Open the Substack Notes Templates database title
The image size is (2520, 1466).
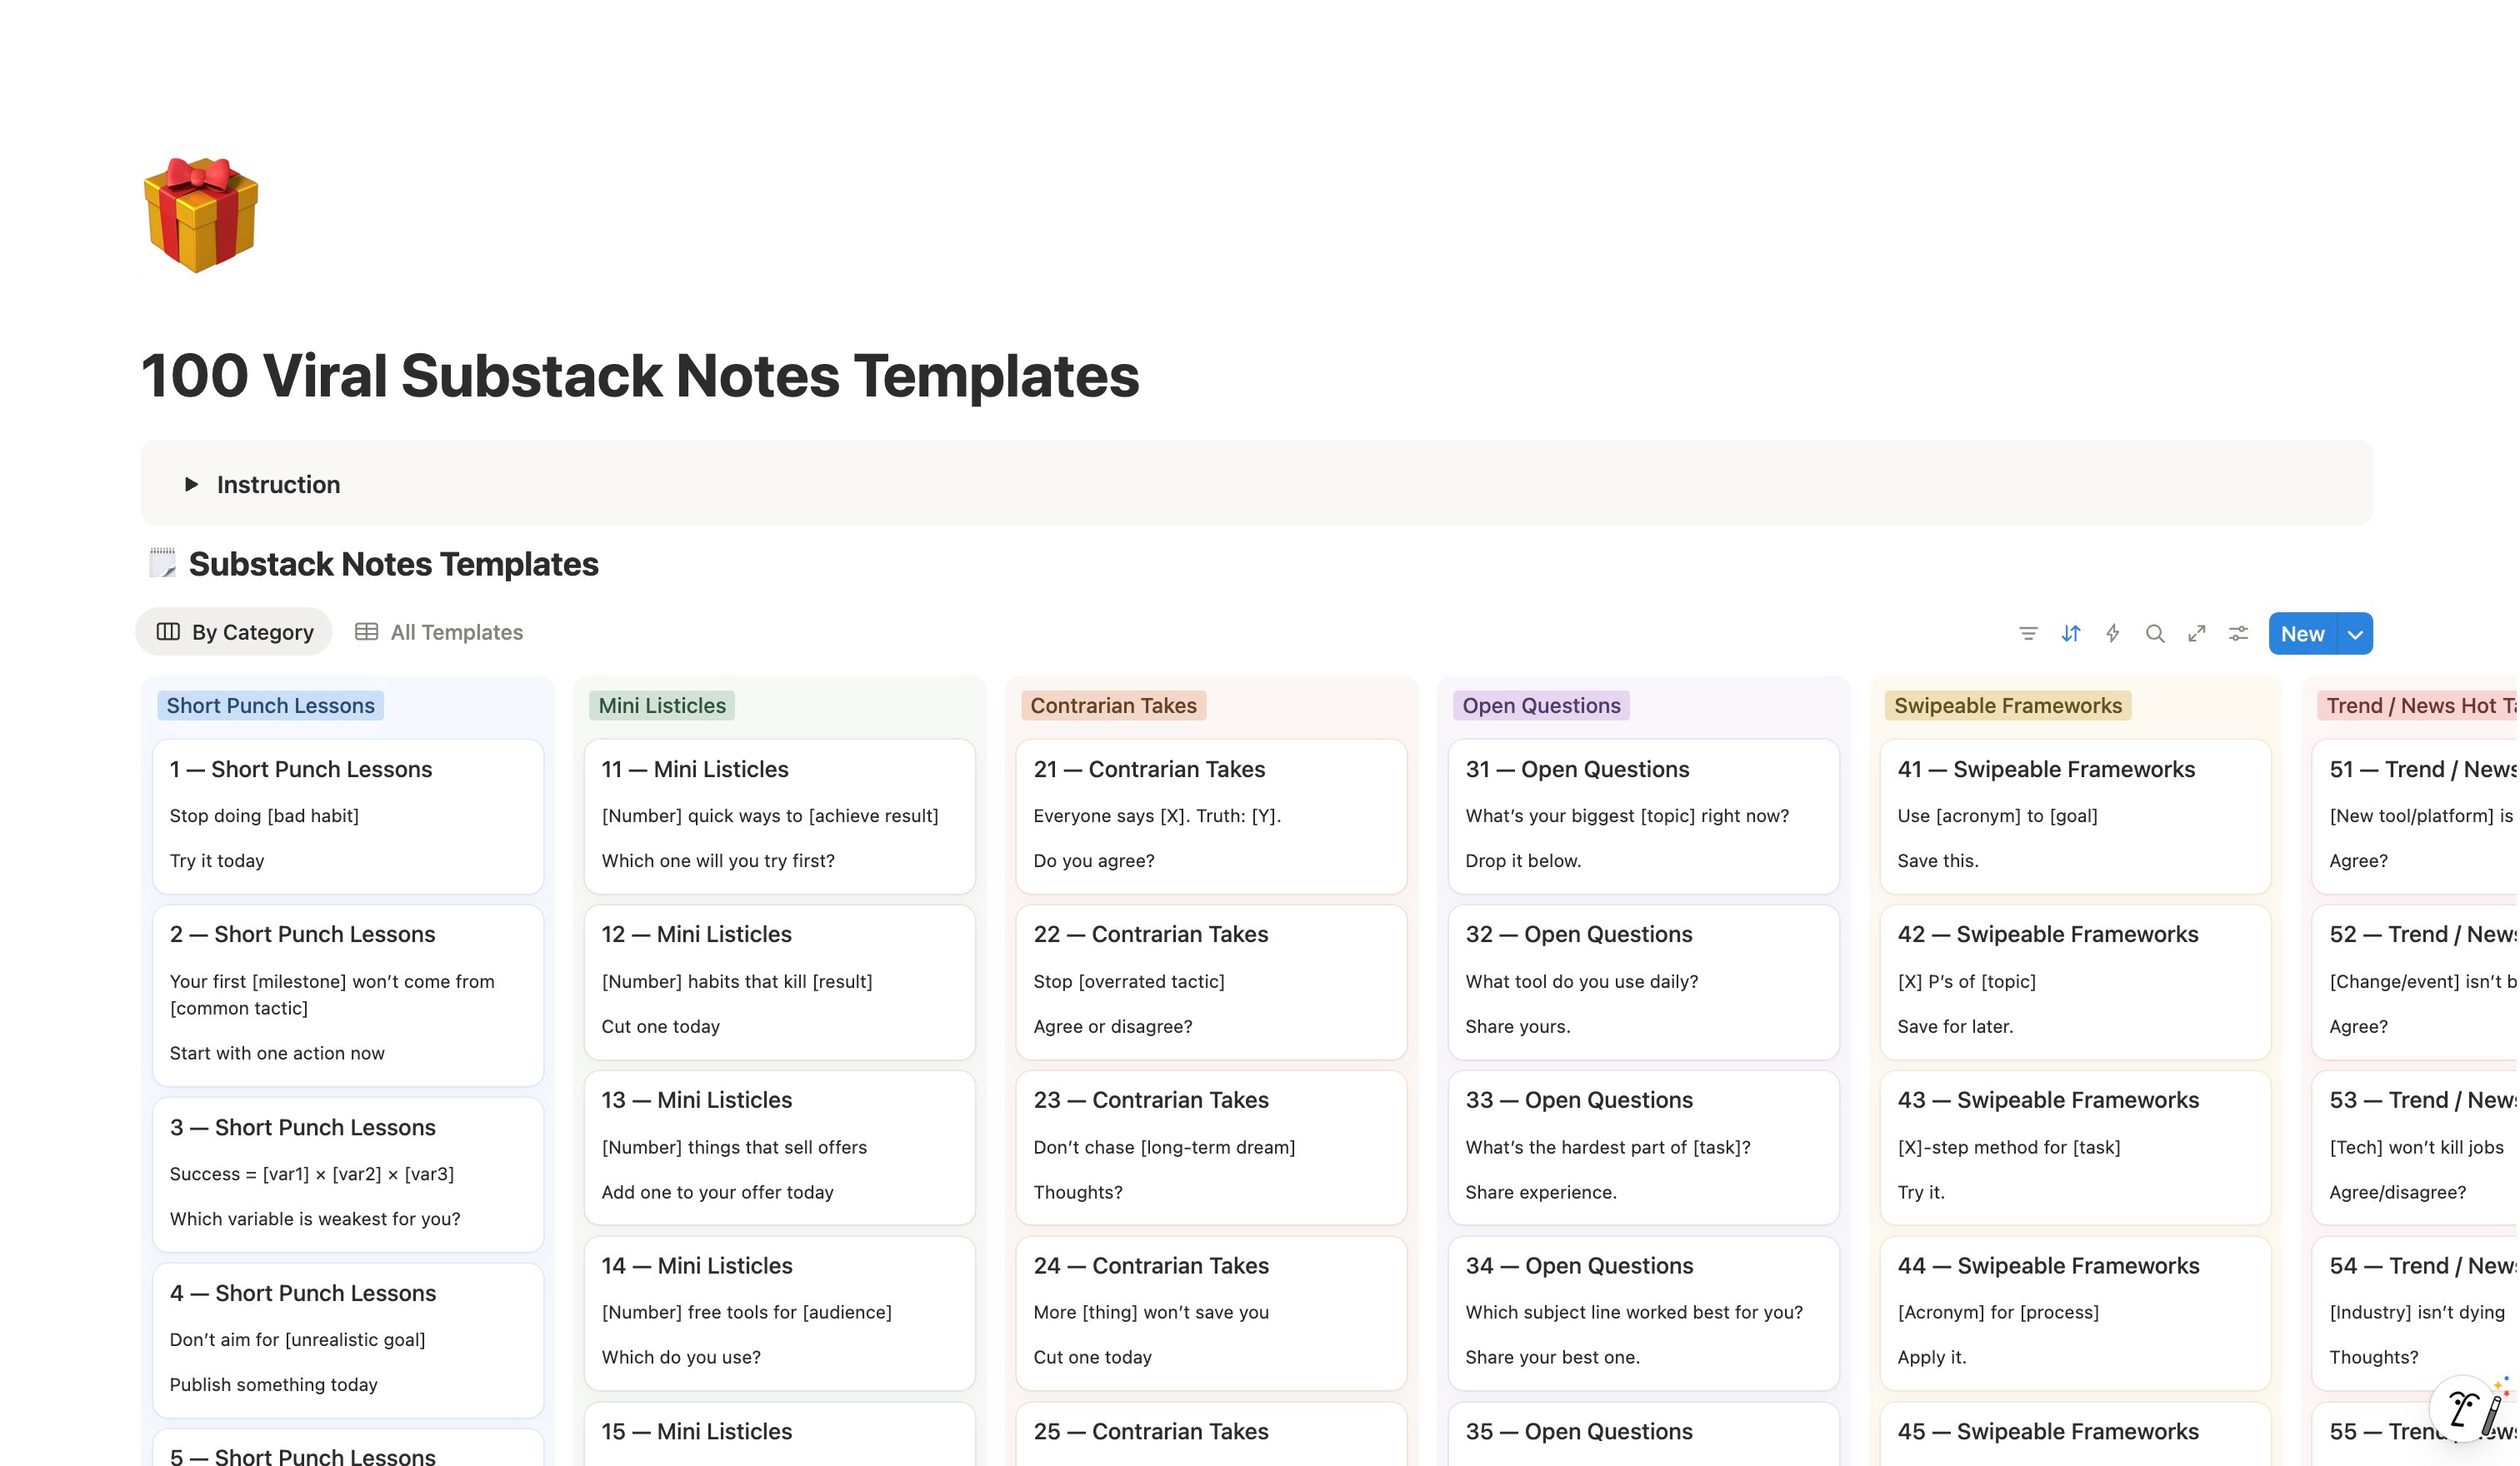[x=393, y=565]
